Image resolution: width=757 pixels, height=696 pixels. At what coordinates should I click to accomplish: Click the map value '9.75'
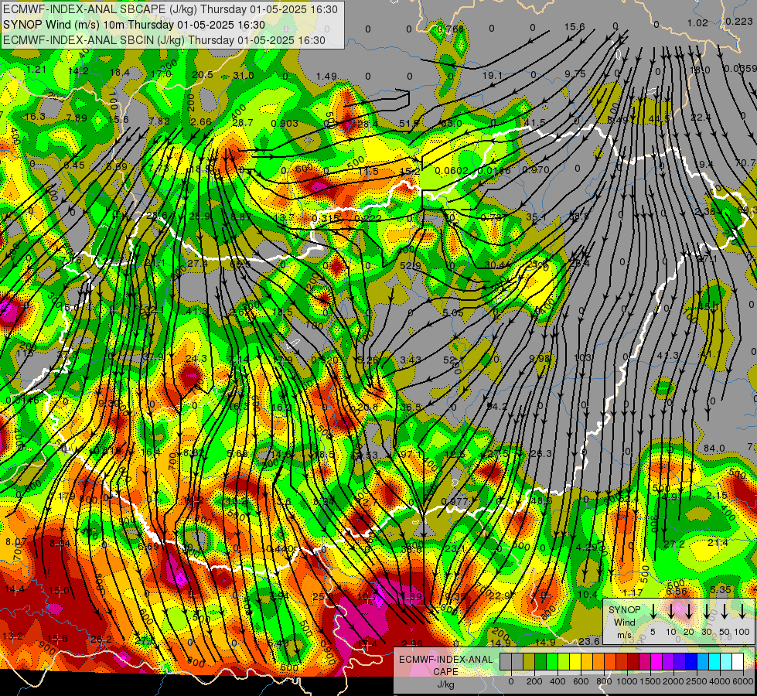(575, 73)
